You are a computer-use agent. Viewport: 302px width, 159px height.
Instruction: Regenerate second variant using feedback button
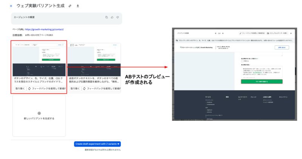[101, 88]
